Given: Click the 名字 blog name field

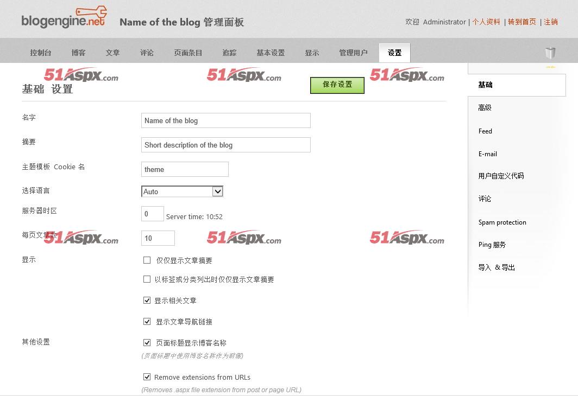Looking at the screenshot, I should [x=226, y=120].
